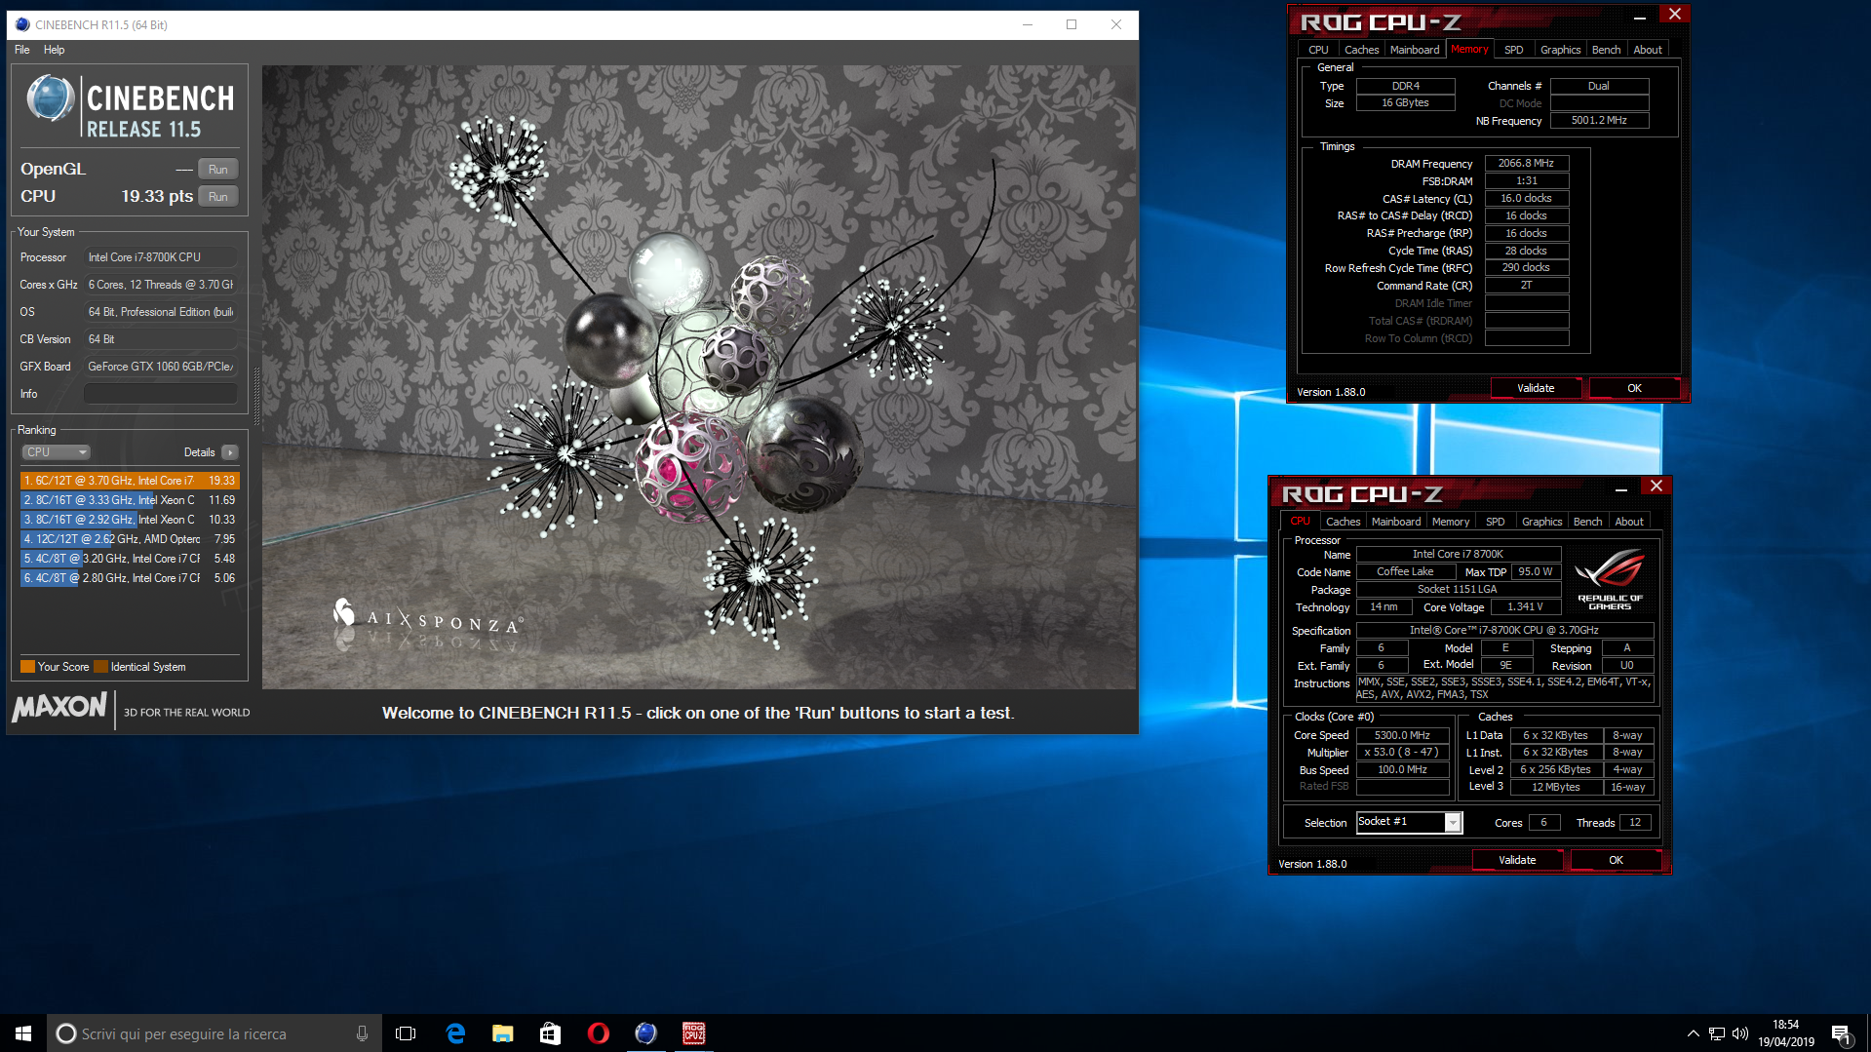Open the File menu in Cinebench
Viewport: 1871px width, 1052px height.
[22, 50]
